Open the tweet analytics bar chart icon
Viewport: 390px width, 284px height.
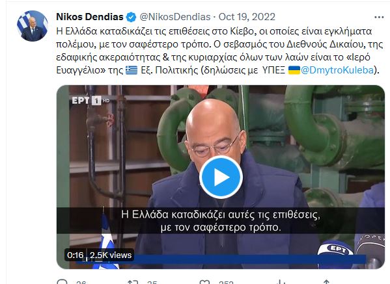coord(281,282)
